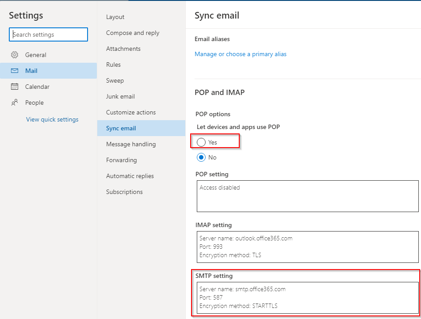Click Encryption method: STARTTLS text
This screenshot has width=421, height=319.
click(238, 306)
